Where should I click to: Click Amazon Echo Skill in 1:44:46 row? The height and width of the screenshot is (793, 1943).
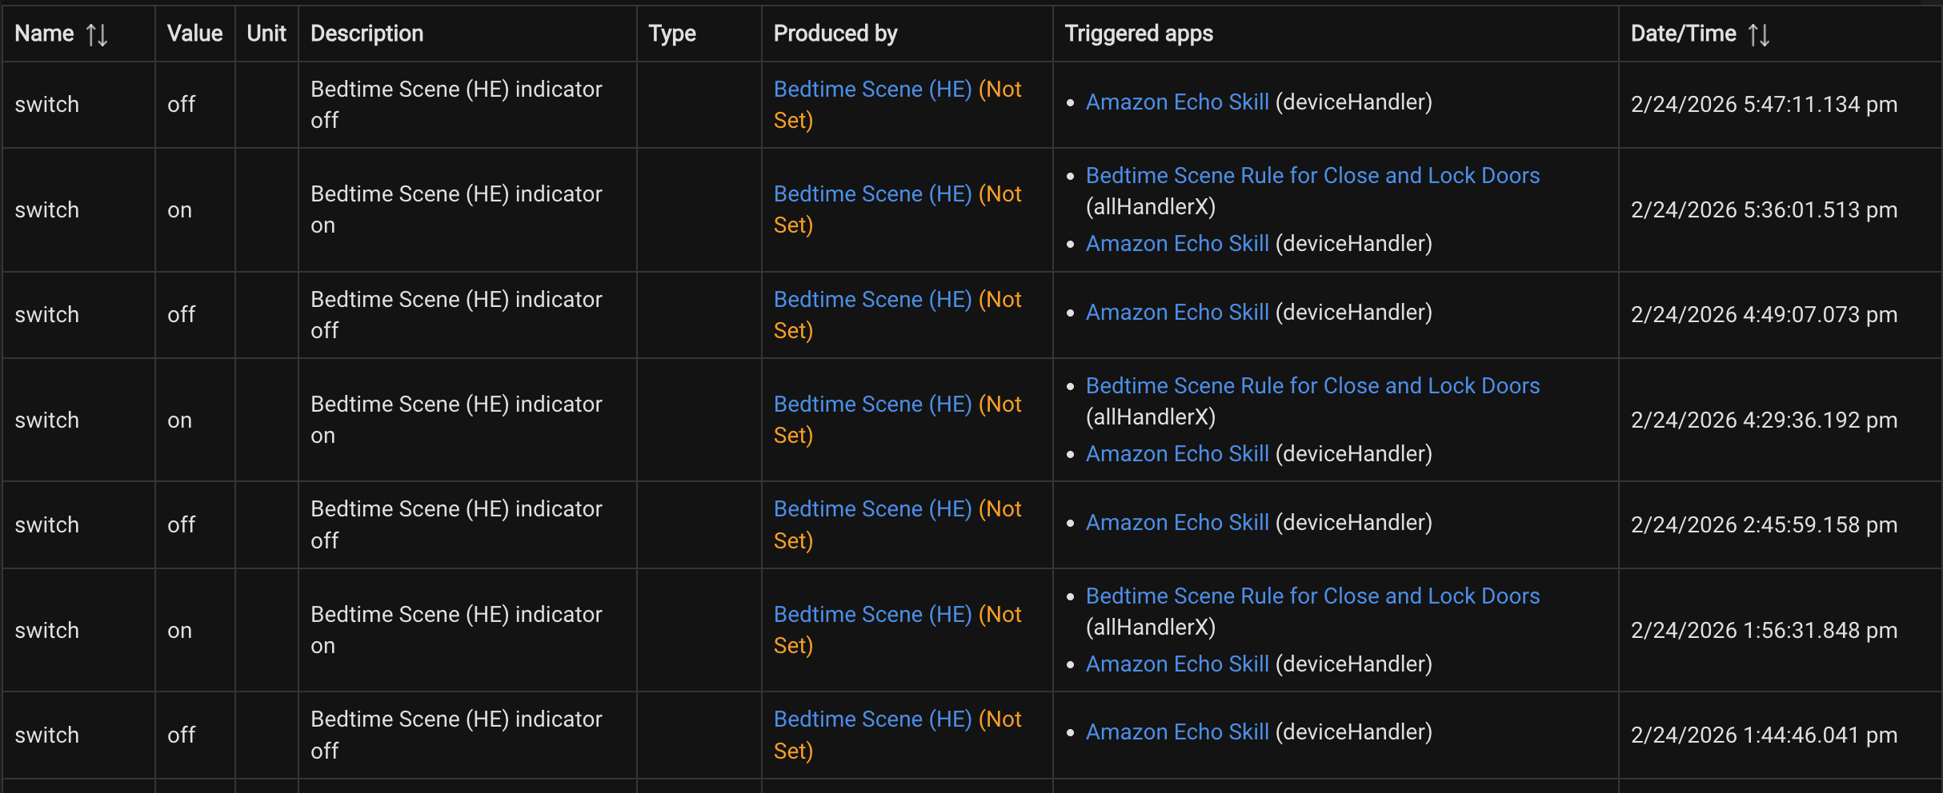click(x=1176, y=732)
